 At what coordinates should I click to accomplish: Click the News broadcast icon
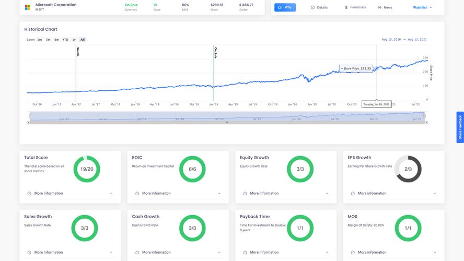pyautogui.click(x=379, y=7)
